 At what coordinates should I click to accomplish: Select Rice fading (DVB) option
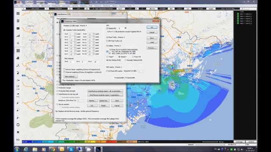(x=107, y=60)
